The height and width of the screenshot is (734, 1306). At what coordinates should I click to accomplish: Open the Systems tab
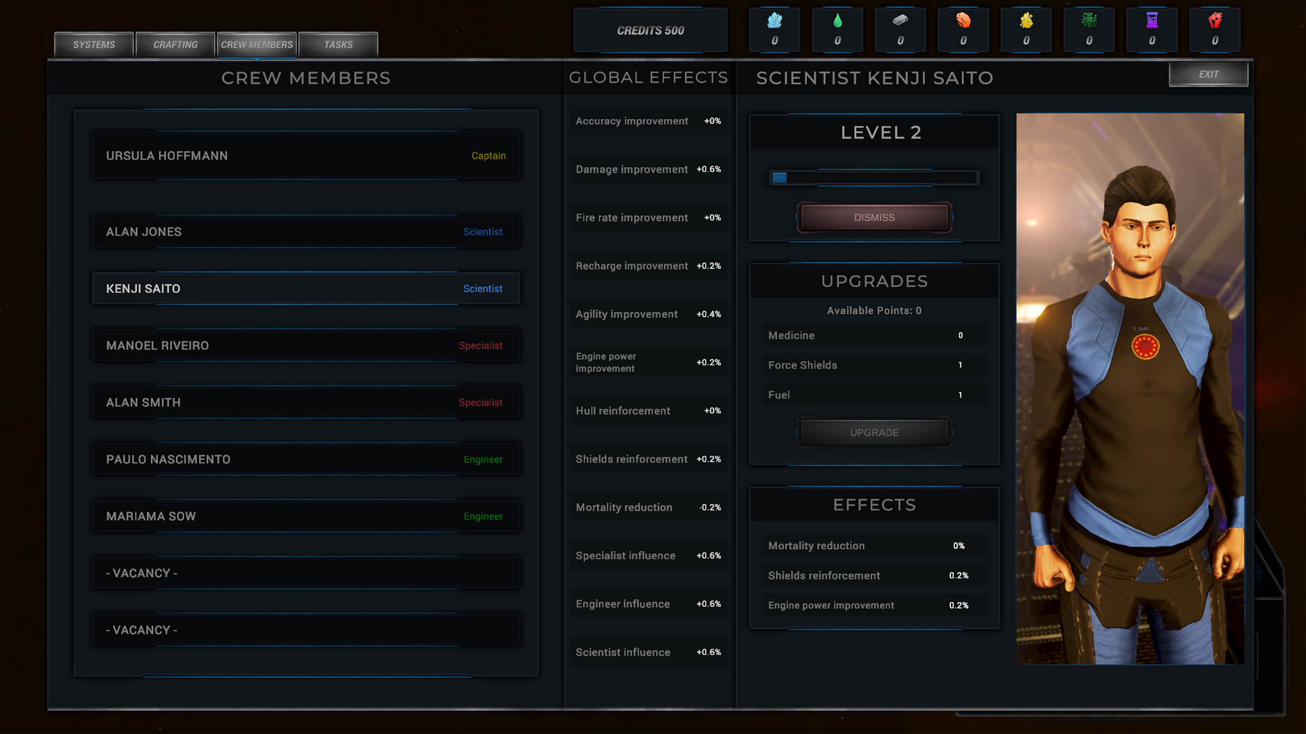[x=94, y=45]
